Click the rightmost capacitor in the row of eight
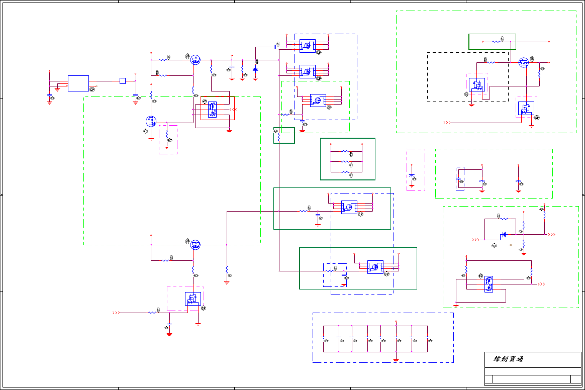This screenshot has width=585, height=390. 427,338
